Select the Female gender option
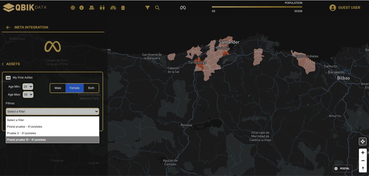Viewport: 369px width, 176px height. pyautogui.click(x=75, y=88)
